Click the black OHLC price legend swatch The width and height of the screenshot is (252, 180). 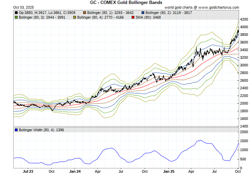[x=16, y=13]
